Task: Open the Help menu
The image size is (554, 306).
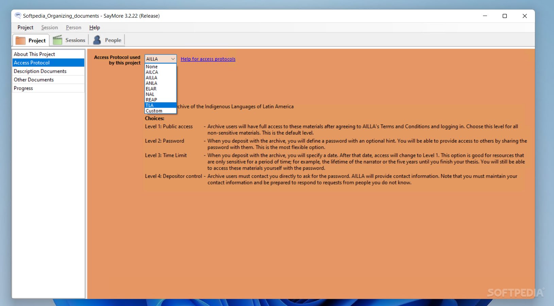Action: tap(94, 28)
